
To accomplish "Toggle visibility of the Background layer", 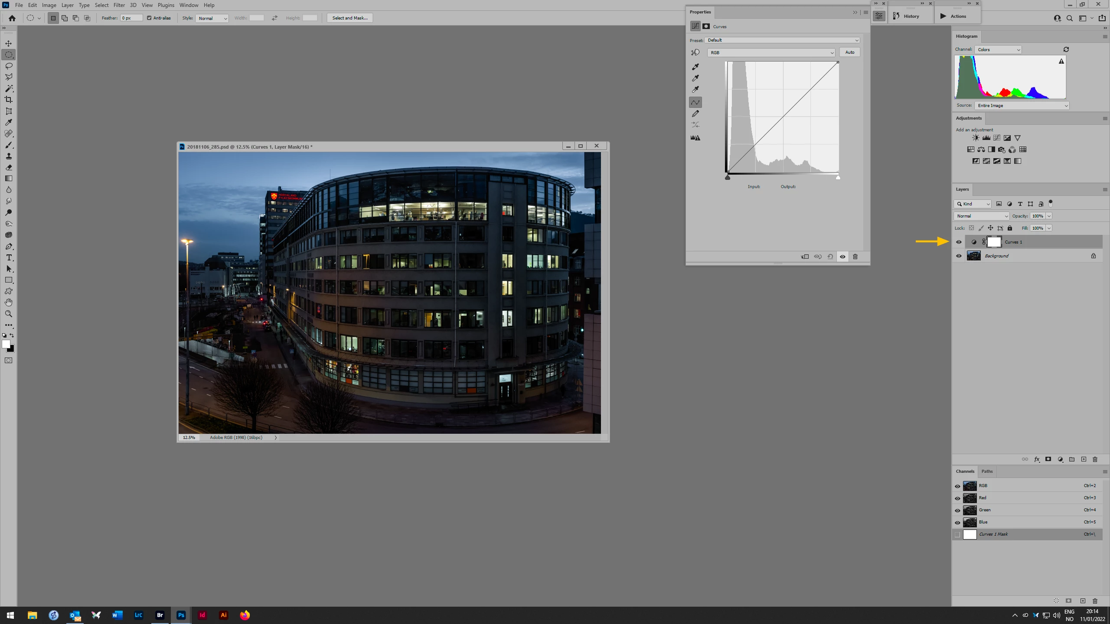I will click(x=959, y=256).
